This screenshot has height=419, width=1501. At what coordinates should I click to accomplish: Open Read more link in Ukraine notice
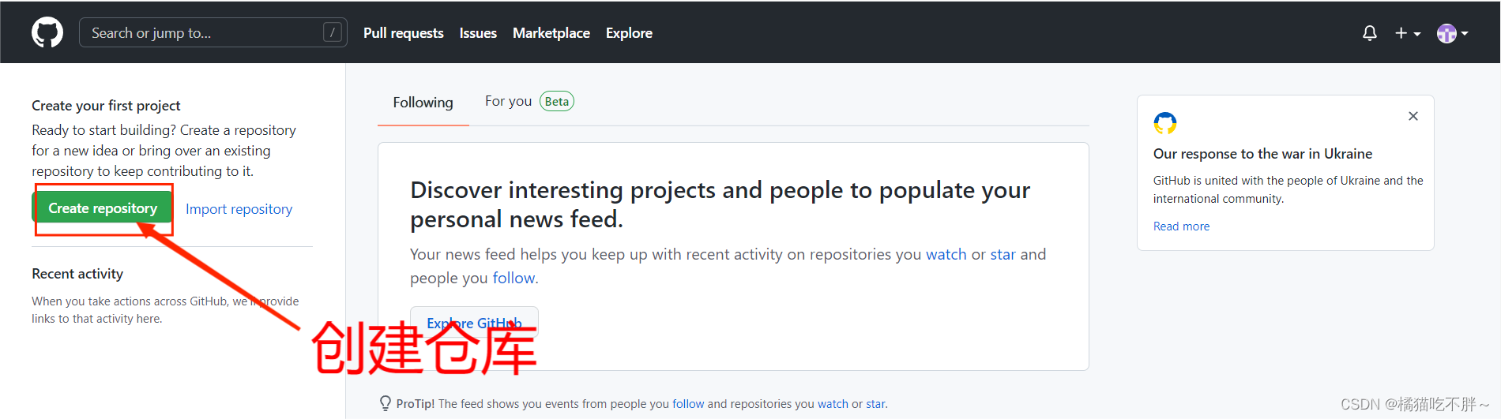pyautogui.click(x=1181, y=226)
